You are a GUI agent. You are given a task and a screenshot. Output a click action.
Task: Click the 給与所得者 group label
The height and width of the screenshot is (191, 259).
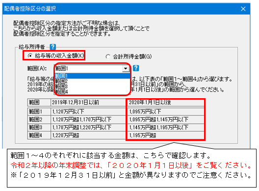(x=32, y=47)
